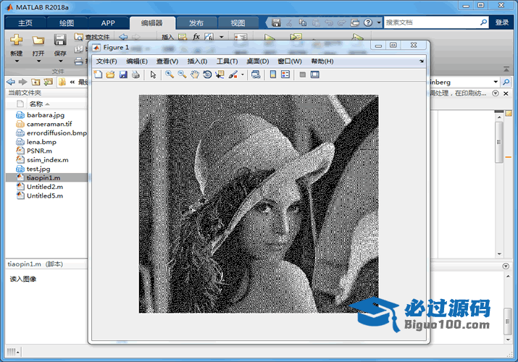Expand the 新建 dropdown arrow
This screenshot has height=362, width=518.
point(17,61)
